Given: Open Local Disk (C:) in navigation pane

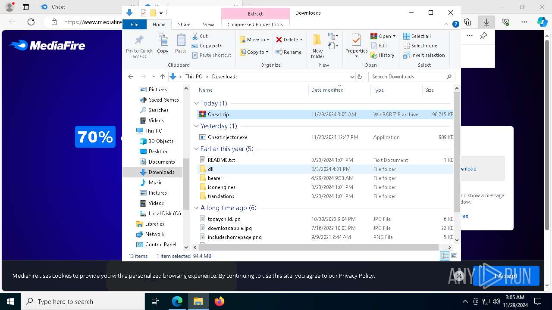Looking at the screenshot, I should click(x=160, y=214).
